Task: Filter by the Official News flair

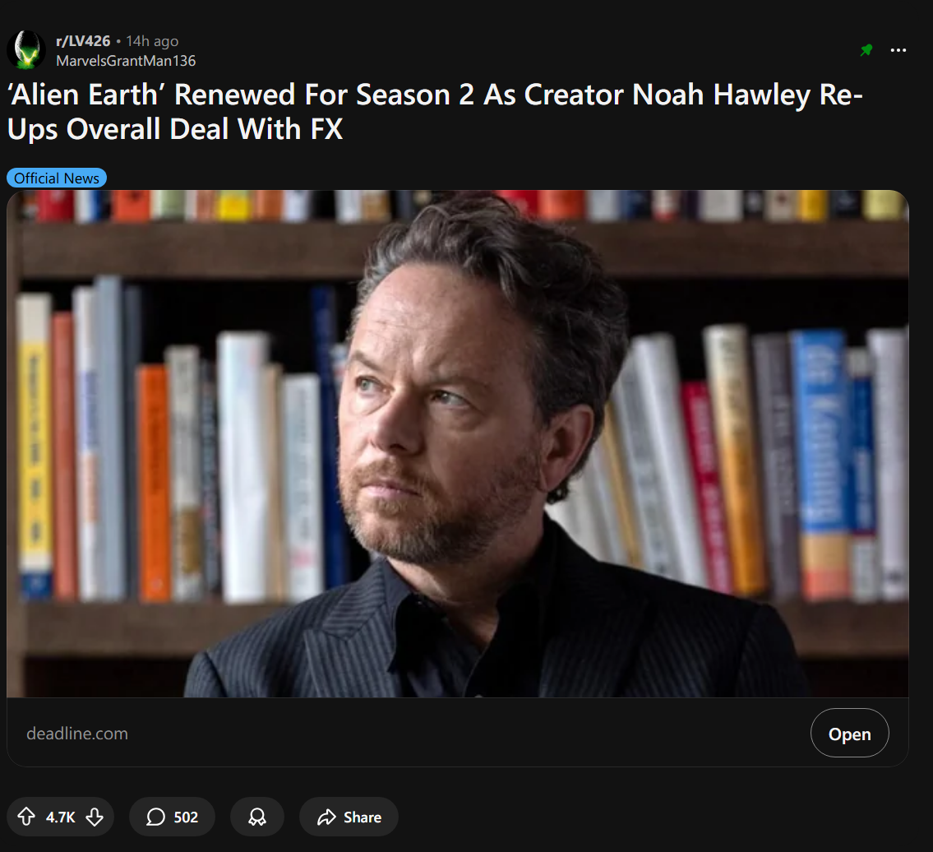Action: [x=57, y=178]
